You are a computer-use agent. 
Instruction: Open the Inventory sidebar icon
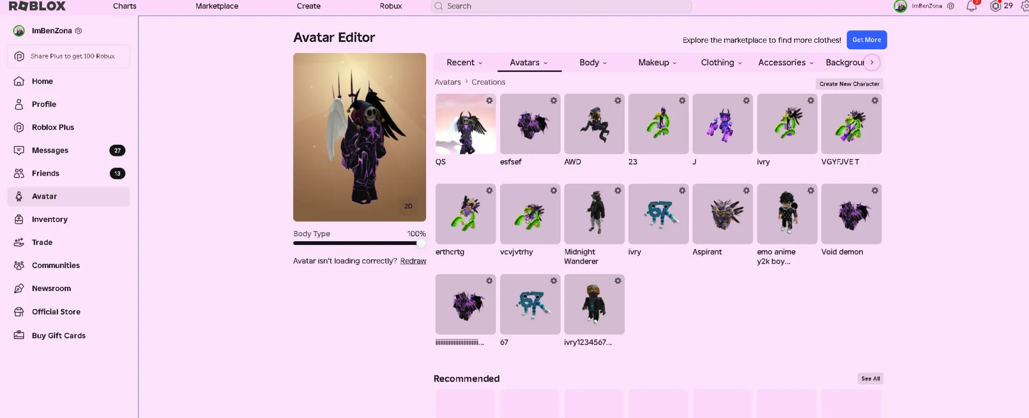(x=19, y=220)
